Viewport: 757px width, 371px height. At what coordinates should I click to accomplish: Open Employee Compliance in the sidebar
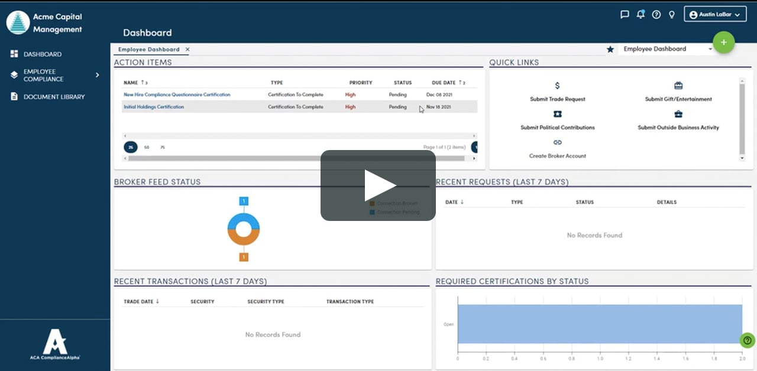44,75
